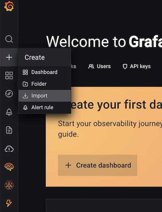Click the plus Create icon in sidebar
Screen dimensions: 162x212
[9, 57]
